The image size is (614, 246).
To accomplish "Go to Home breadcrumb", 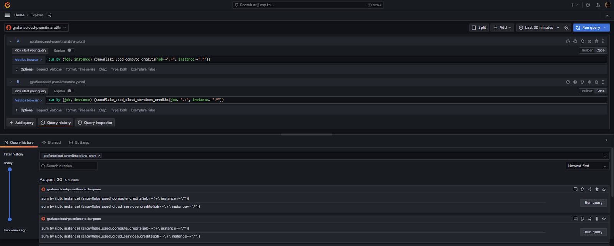I will [x=19, y=15].
